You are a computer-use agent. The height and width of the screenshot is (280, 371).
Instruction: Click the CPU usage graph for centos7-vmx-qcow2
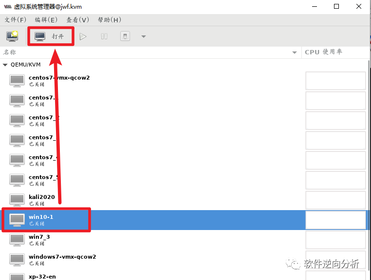coord(335,81)
